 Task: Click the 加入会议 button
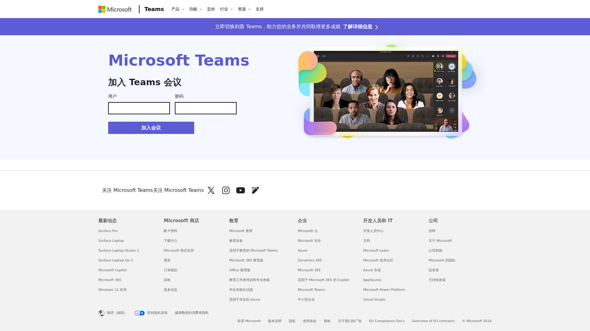[151, 128]
